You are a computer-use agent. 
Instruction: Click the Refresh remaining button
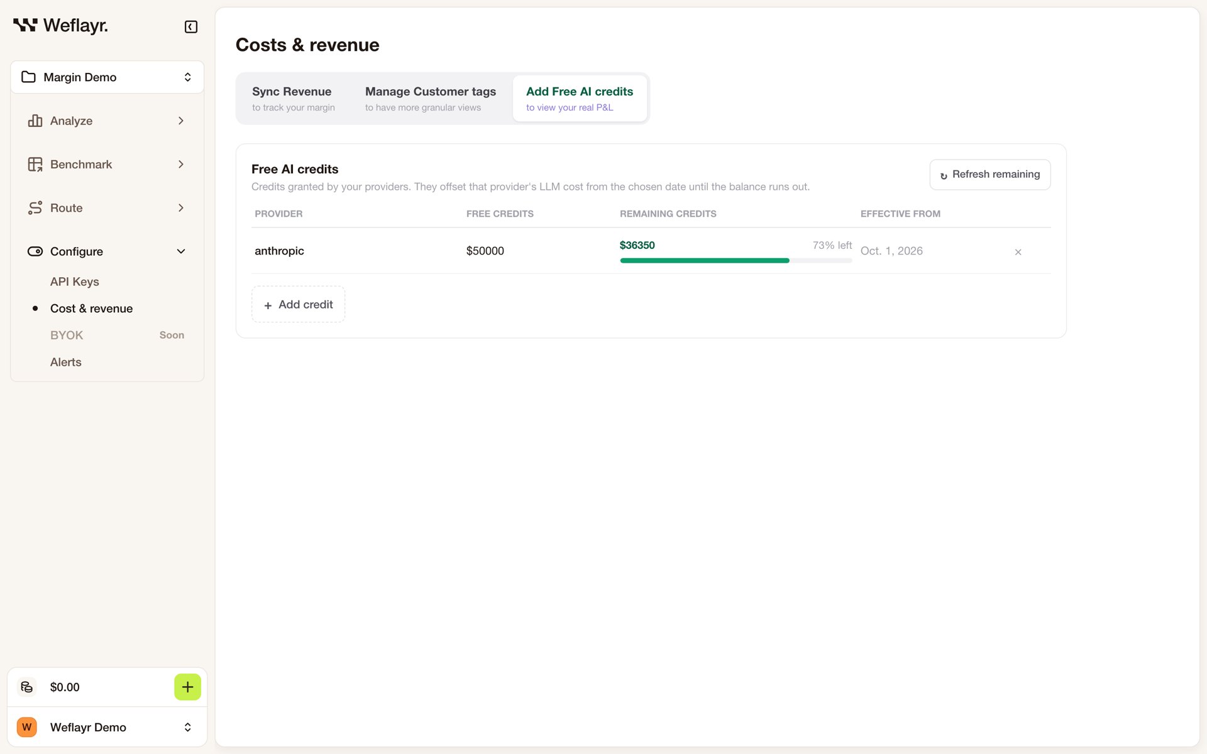(990, 175)
